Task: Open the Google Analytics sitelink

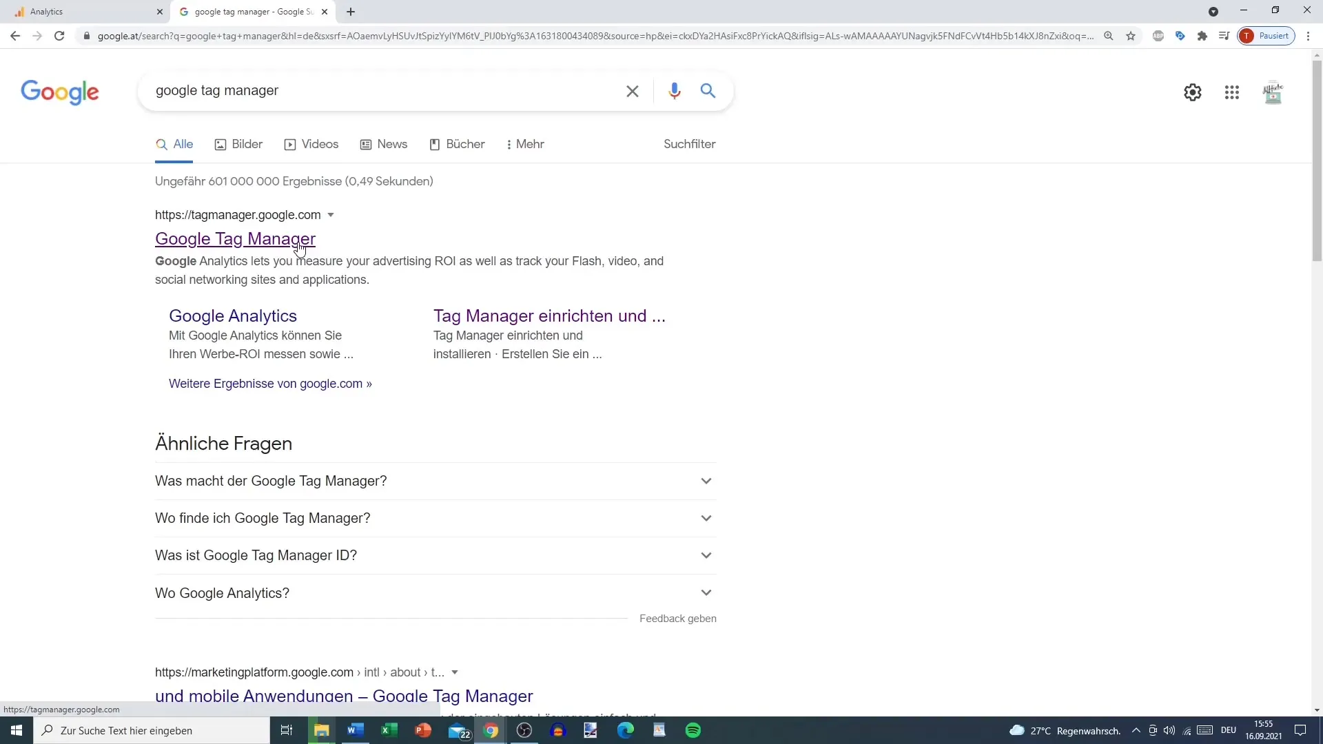Action: [233, 316]
